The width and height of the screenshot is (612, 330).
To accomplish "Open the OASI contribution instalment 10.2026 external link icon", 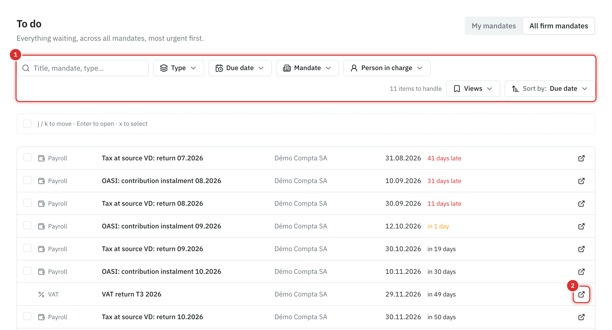I will coord(581,272).
